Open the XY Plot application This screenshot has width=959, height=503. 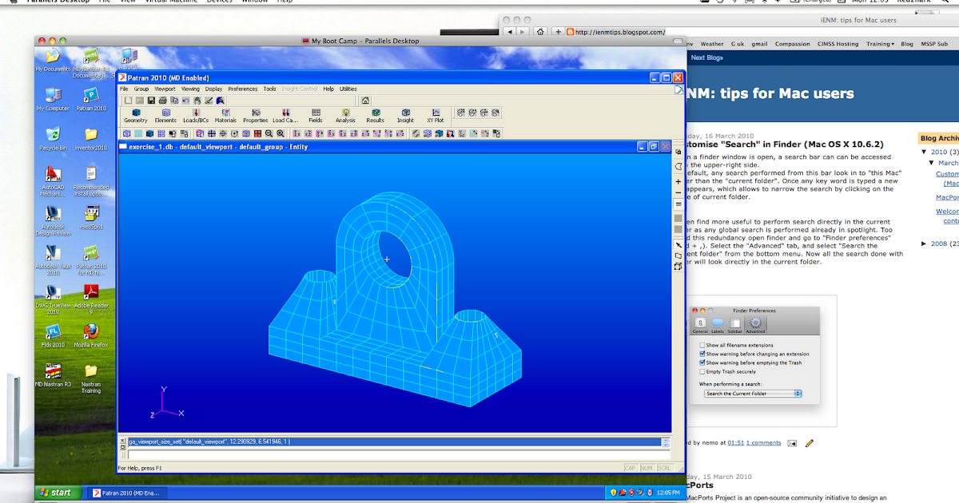pos(436,116)
